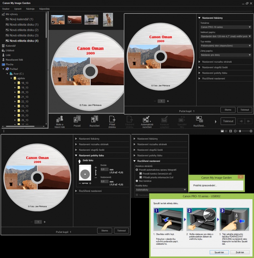254x258 pixels.
Task: Click the Svisle offset input field
Action: click(104, 169)
